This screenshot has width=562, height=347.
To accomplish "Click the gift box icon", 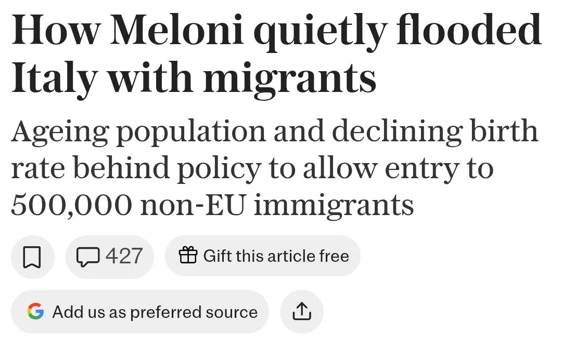I will [188, 256].
